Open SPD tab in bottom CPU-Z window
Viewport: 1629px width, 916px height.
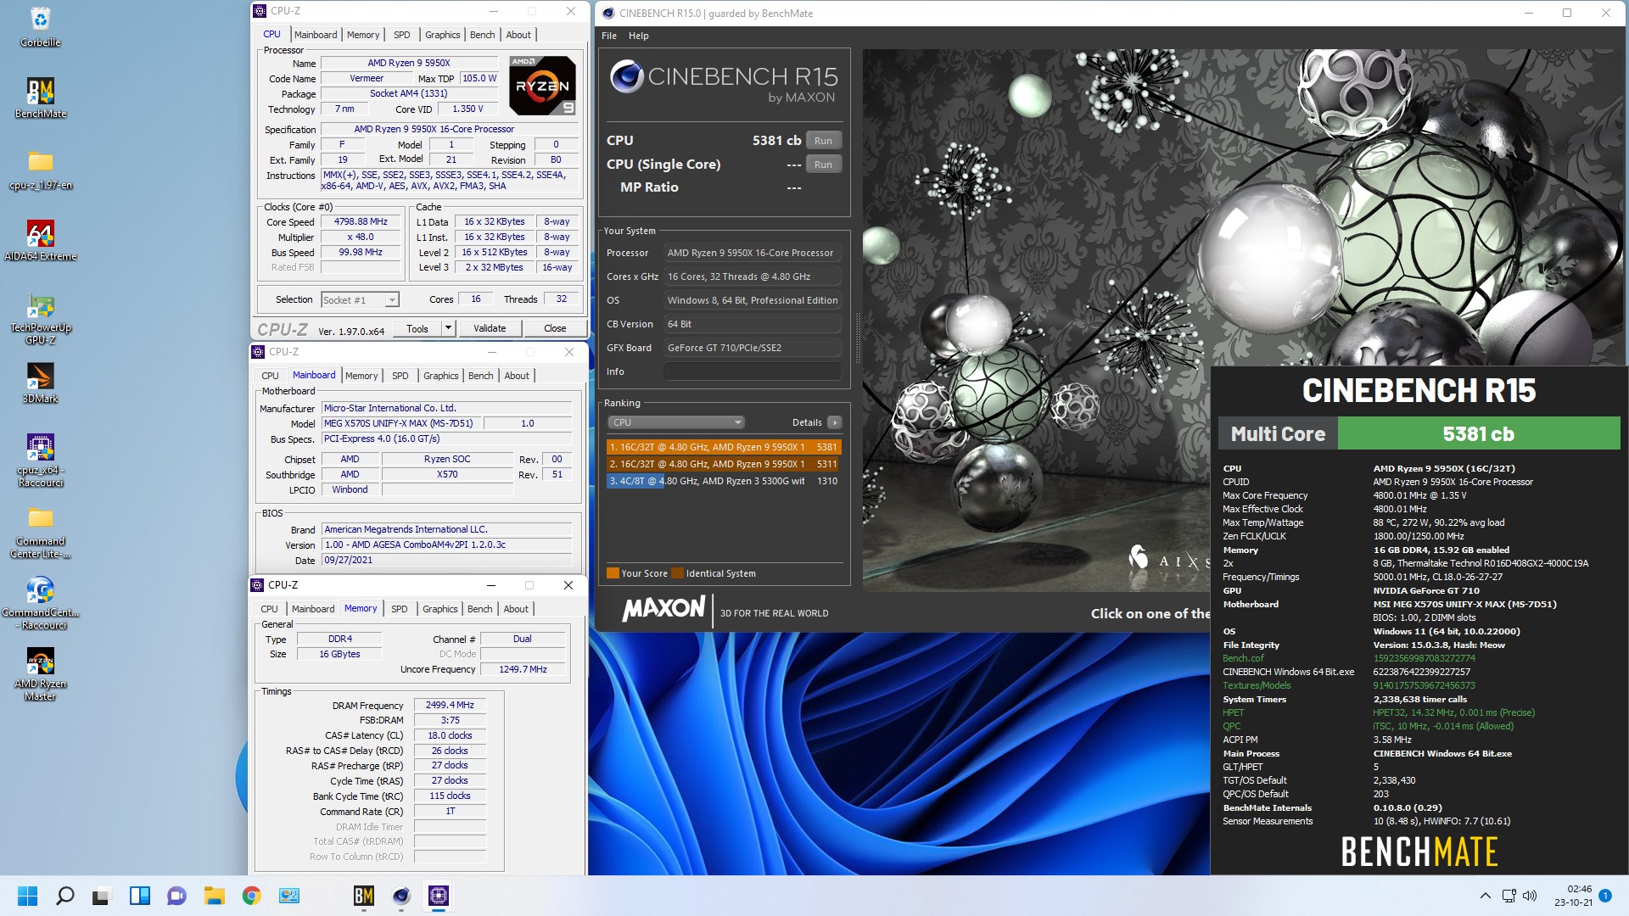click(399, 609)
